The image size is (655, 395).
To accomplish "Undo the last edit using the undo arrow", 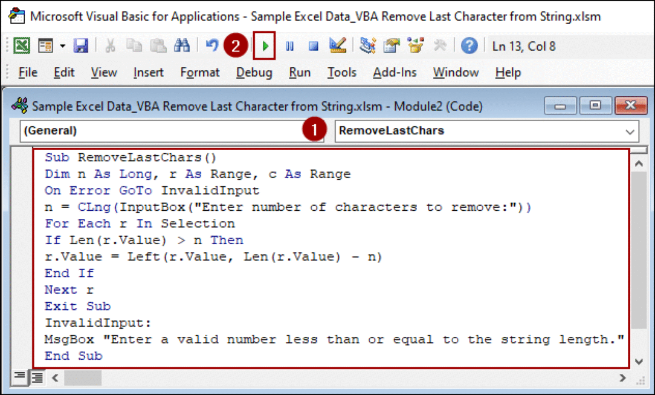I will point(212,46).
